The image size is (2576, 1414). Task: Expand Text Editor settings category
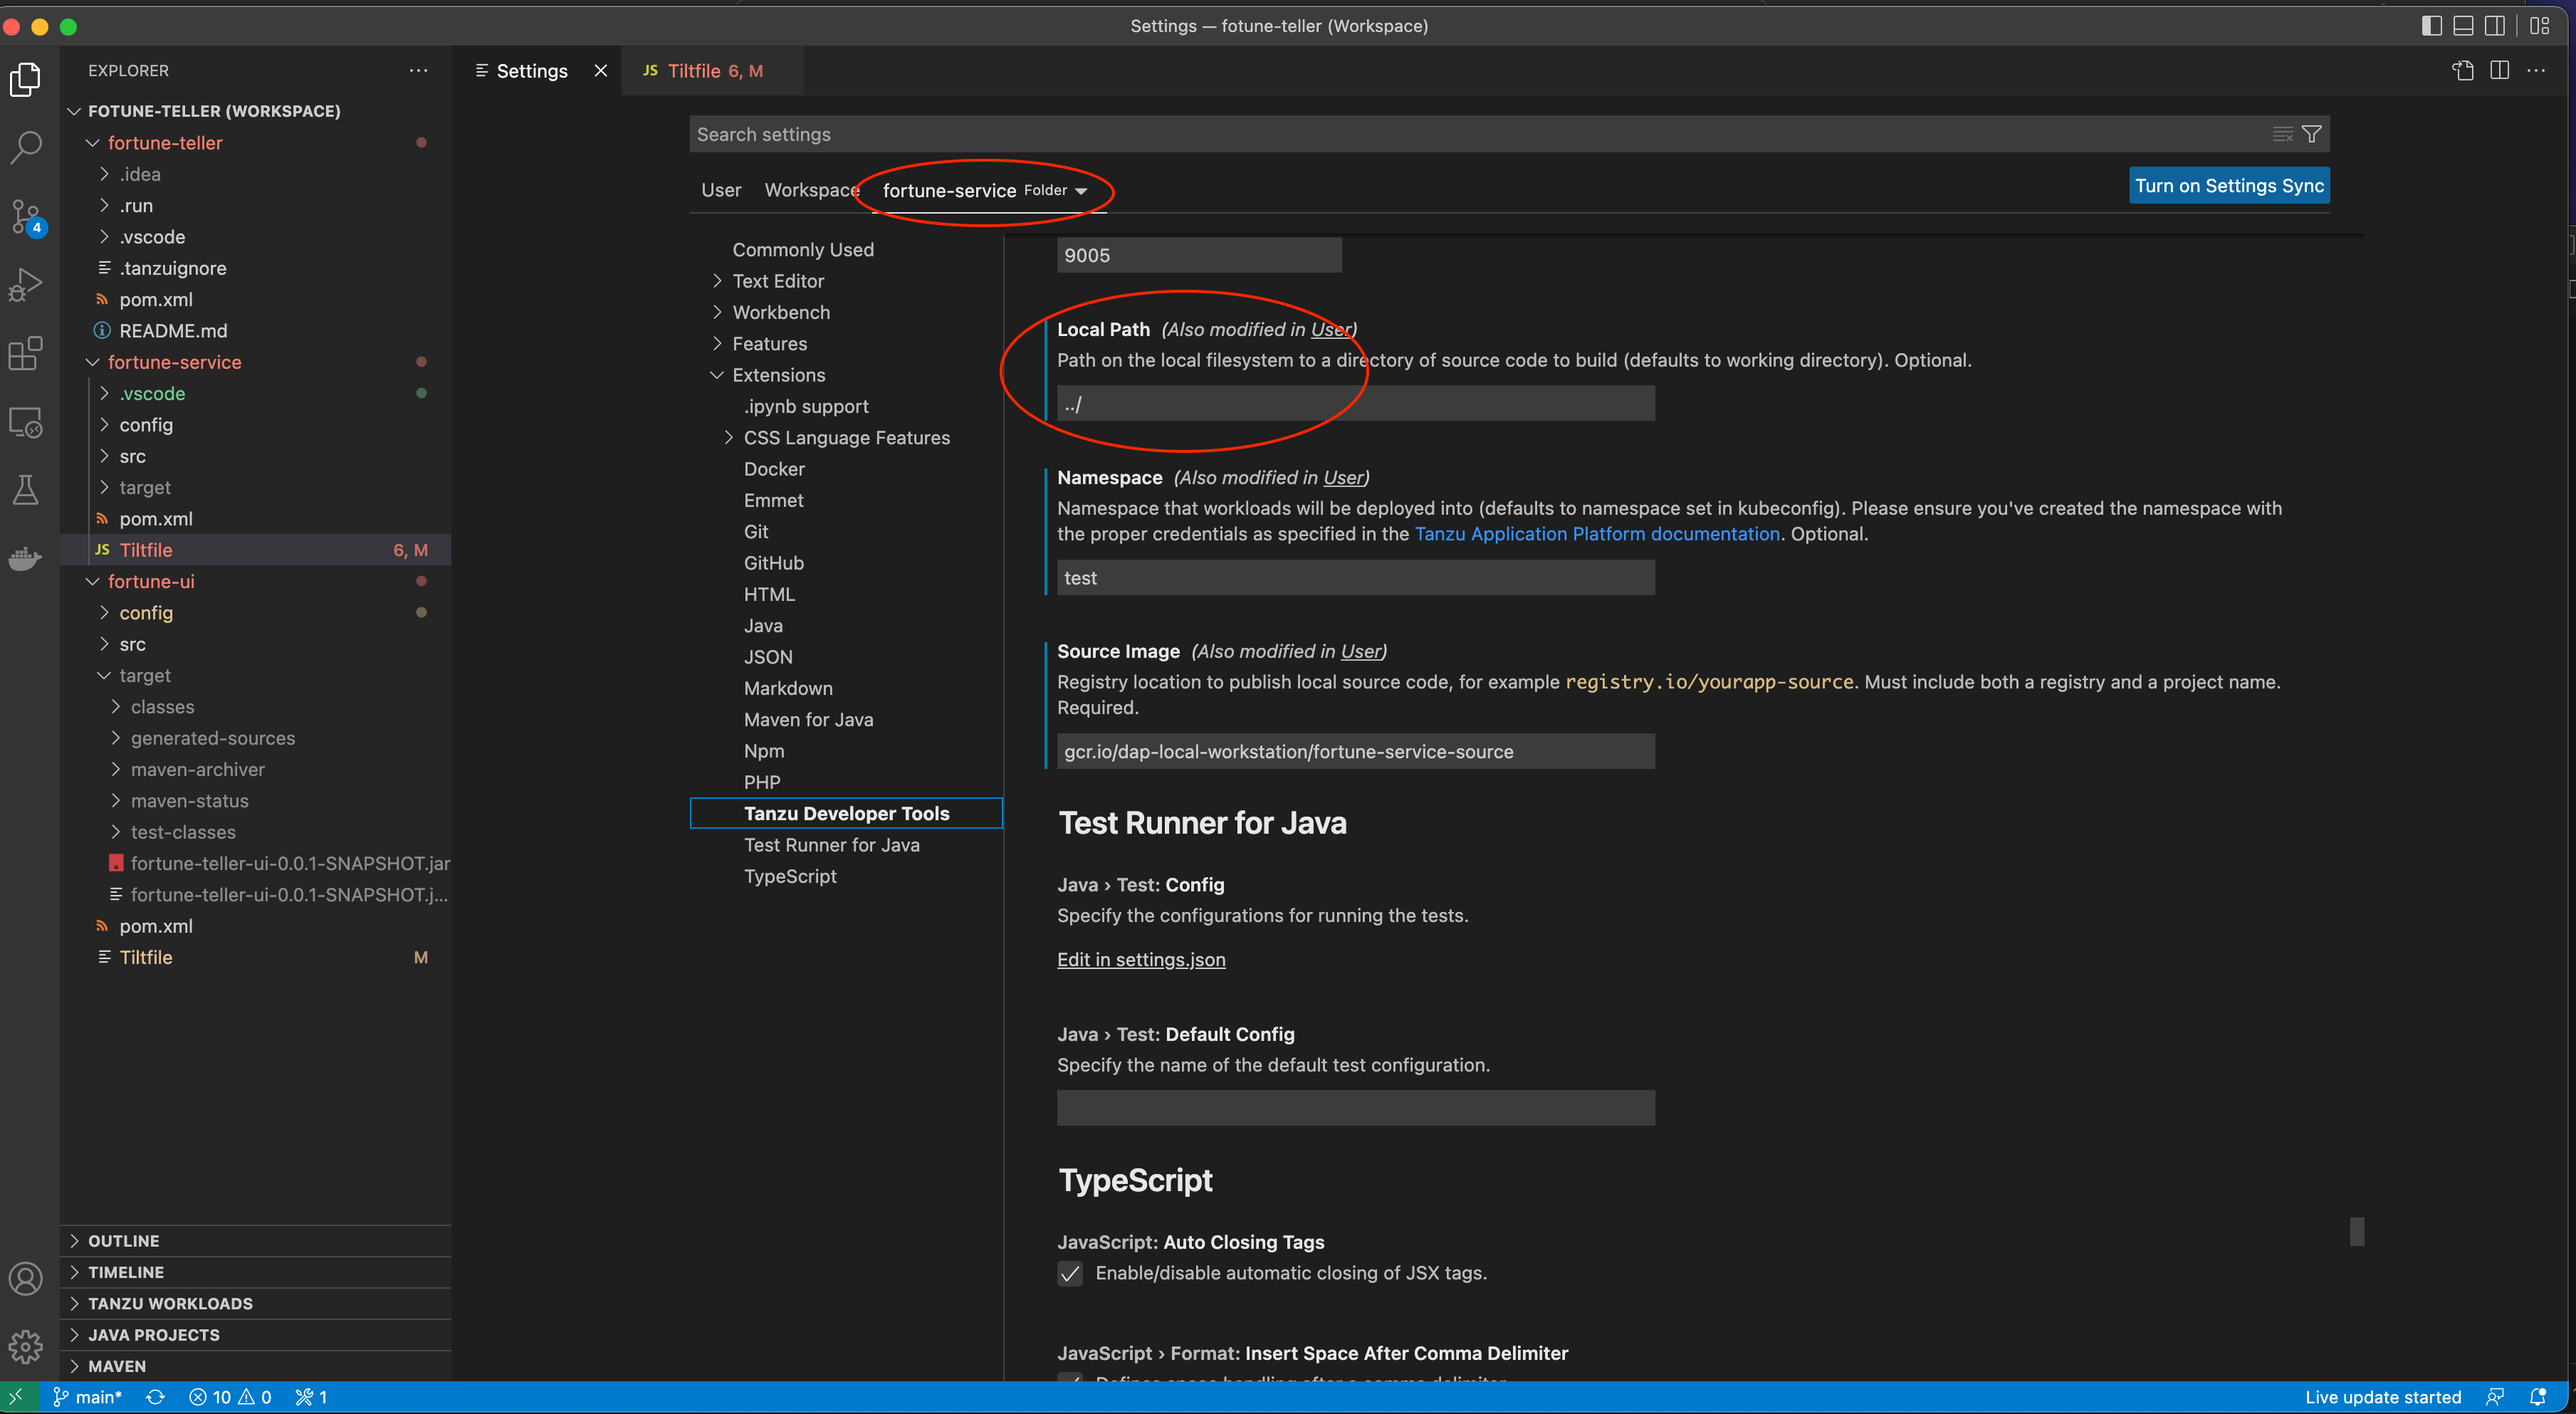[x=717, y=281]
